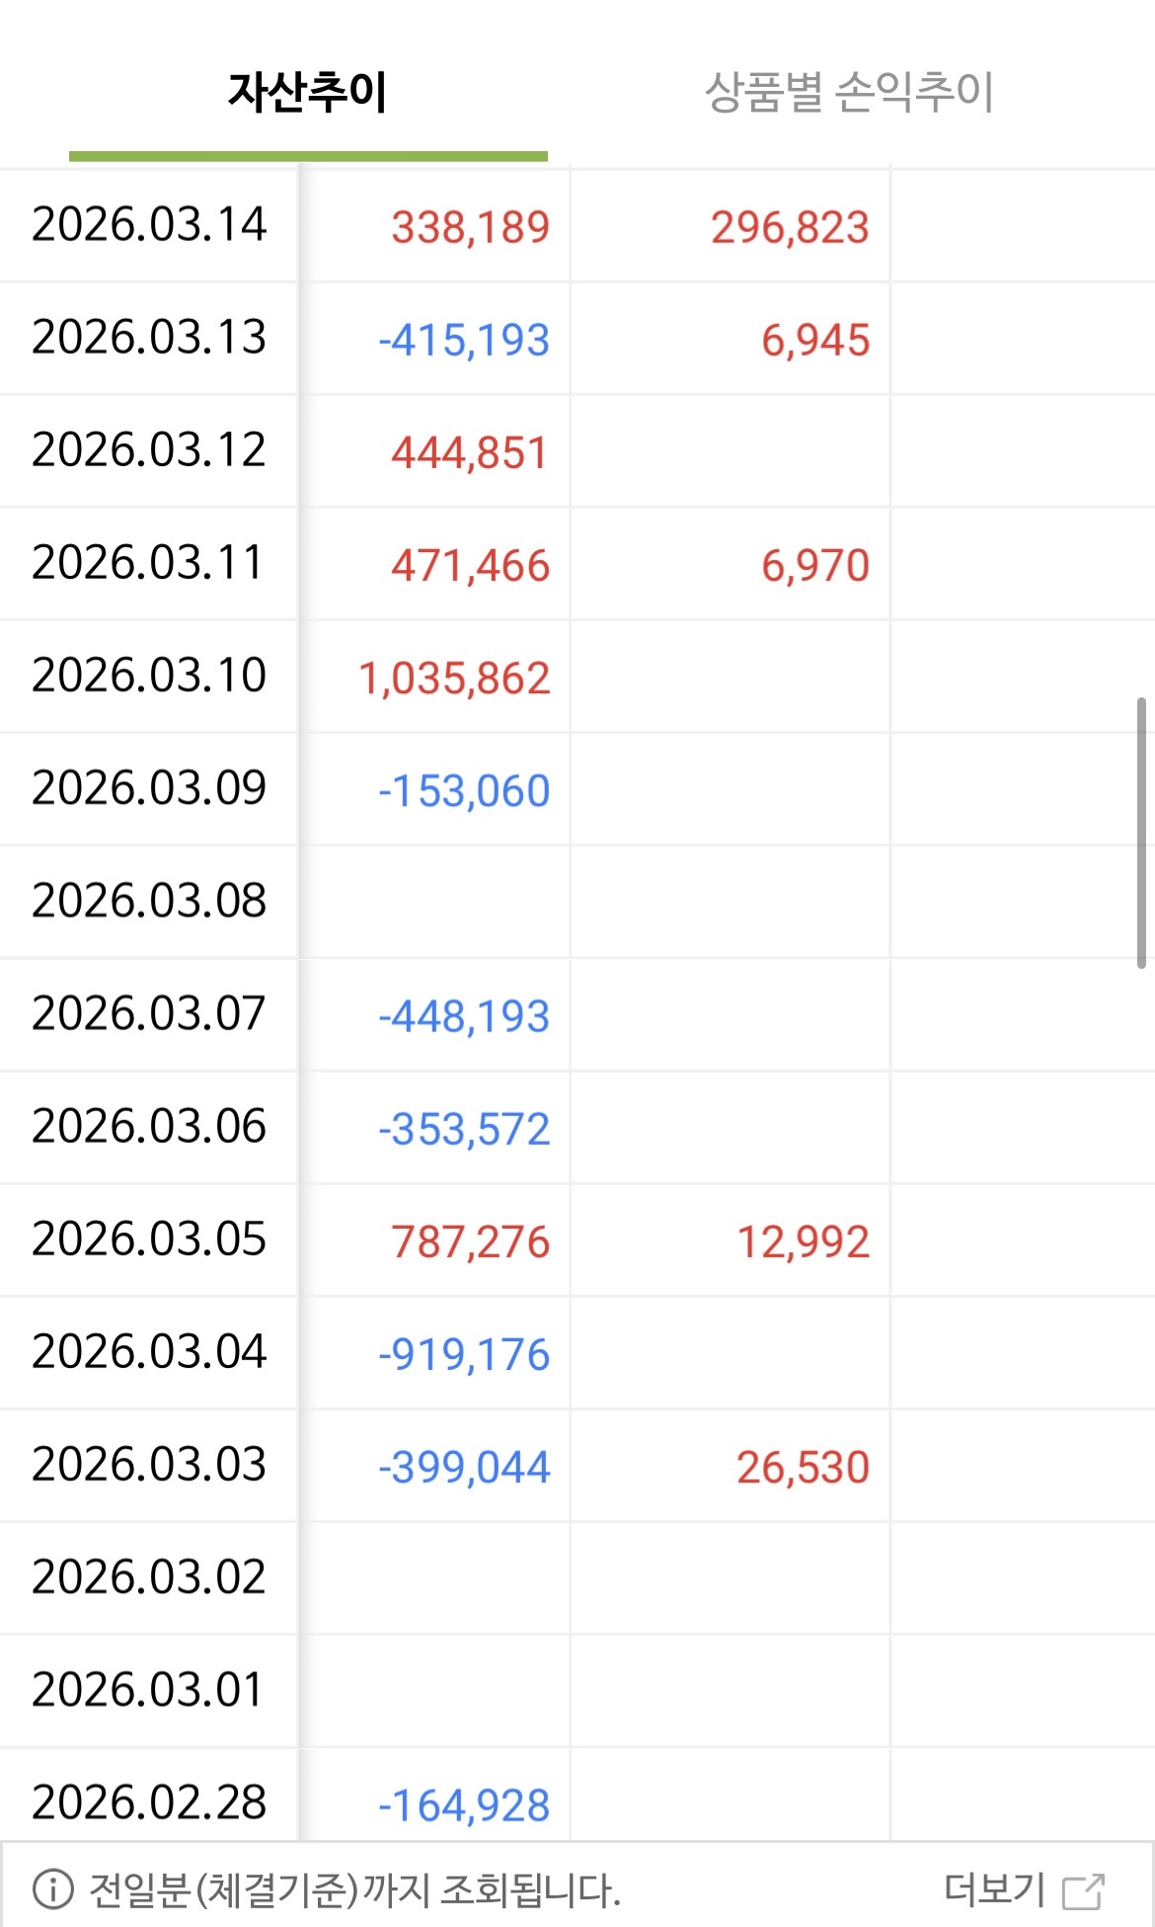Image resolution: width=1155 pixels, height=1927 pixels.
Task: Select the 2026.03.14 date row
Action: [x=149, y=225]
